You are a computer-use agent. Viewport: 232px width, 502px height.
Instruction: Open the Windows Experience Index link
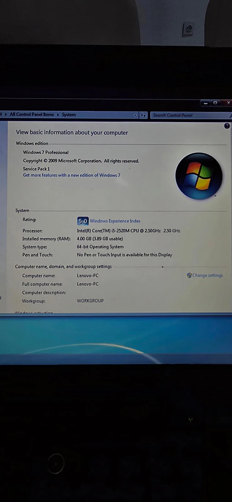[115, 221]
